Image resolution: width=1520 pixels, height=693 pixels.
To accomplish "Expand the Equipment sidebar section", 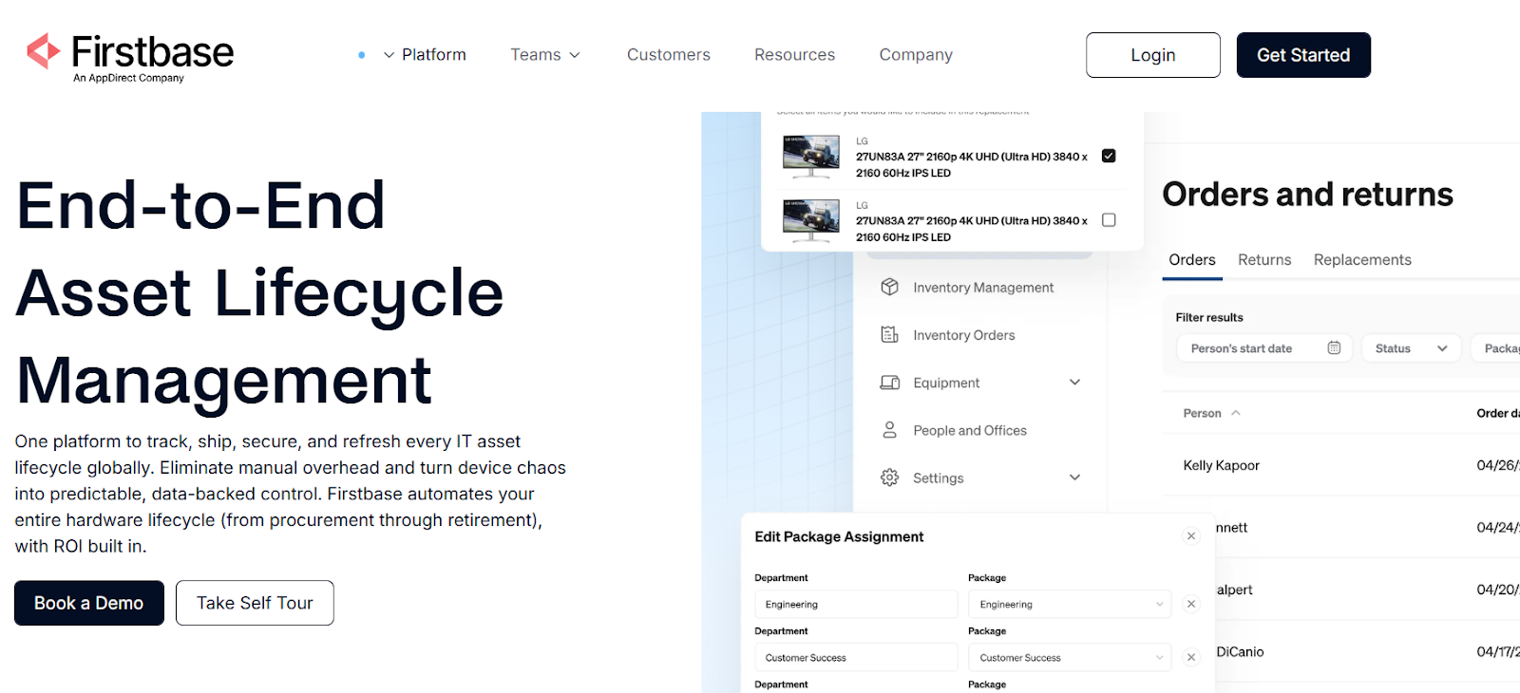I will 1074,383.
